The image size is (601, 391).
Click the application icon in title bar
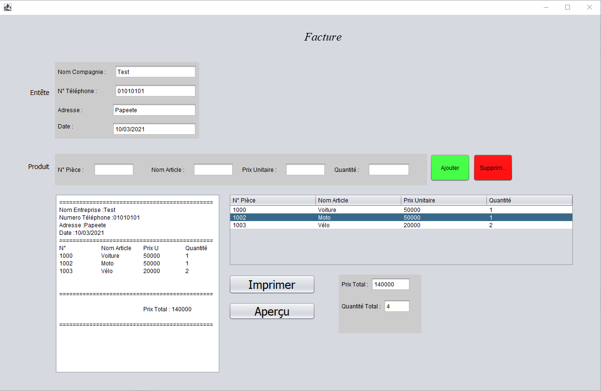pos(7,7)
